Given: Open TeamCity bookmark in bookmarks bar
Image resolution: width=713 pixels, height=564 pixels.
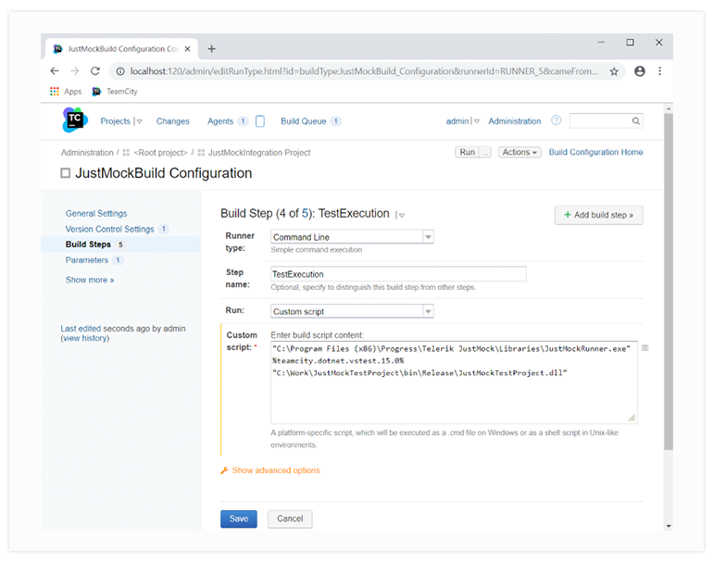Looking at the screenshot, I should [x=115, y=92].
